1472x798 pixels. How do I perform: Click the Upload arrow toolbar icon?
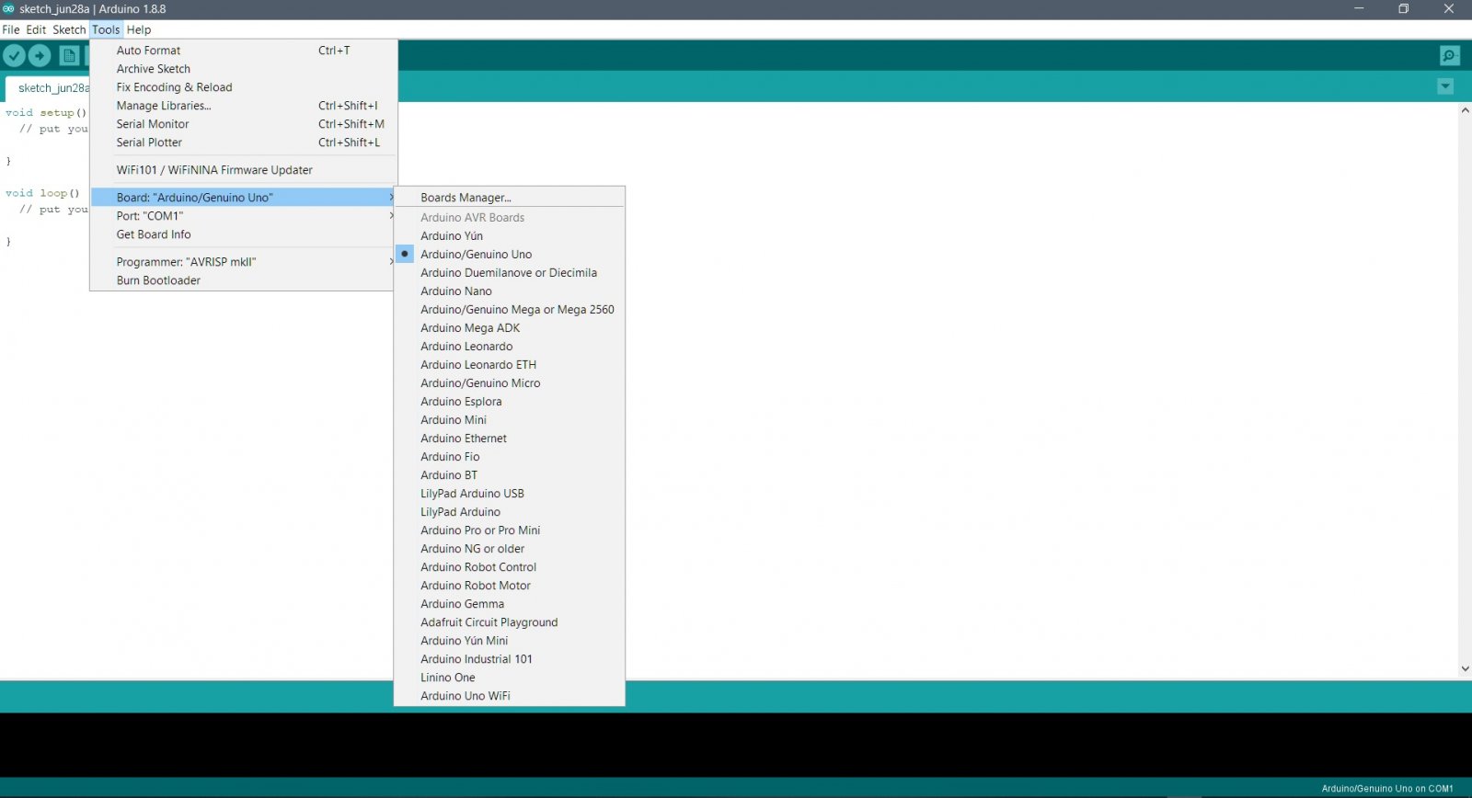40,56
